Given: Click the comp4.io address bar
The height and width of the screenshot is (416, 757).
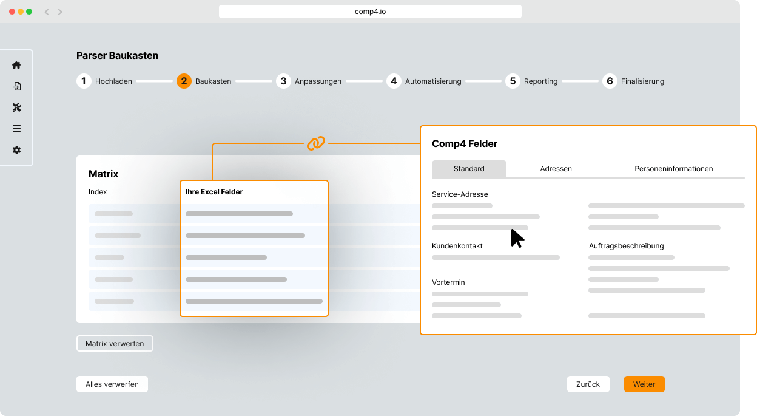Looking at the screenshot, I should tap(370, 12).
